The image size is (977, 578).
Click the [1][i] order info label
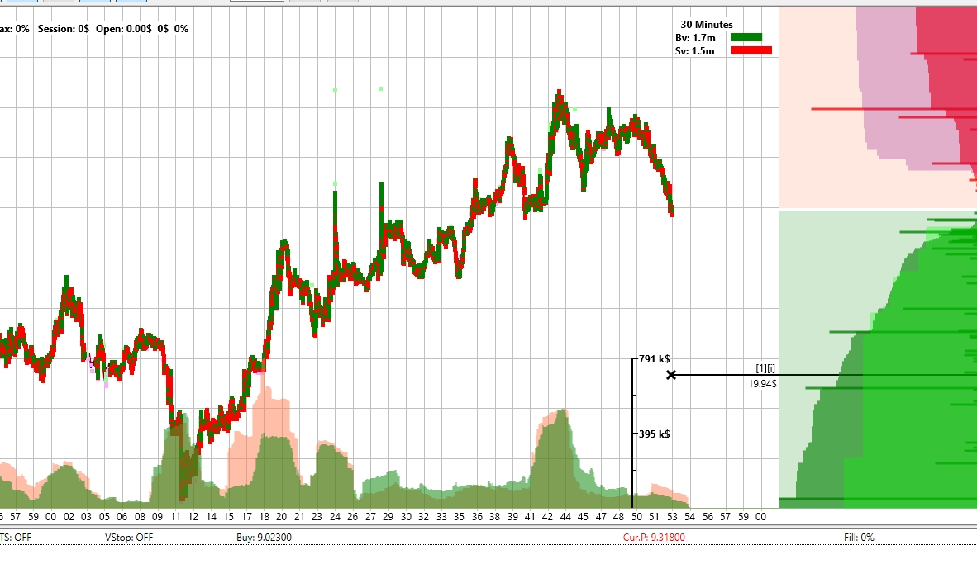point(765,368)
